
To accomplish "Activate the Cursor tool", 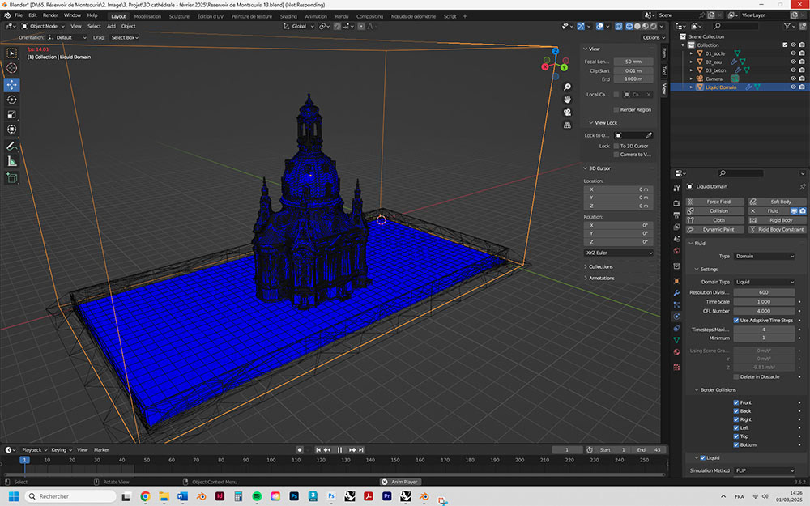I will click(x=12, y=68).
